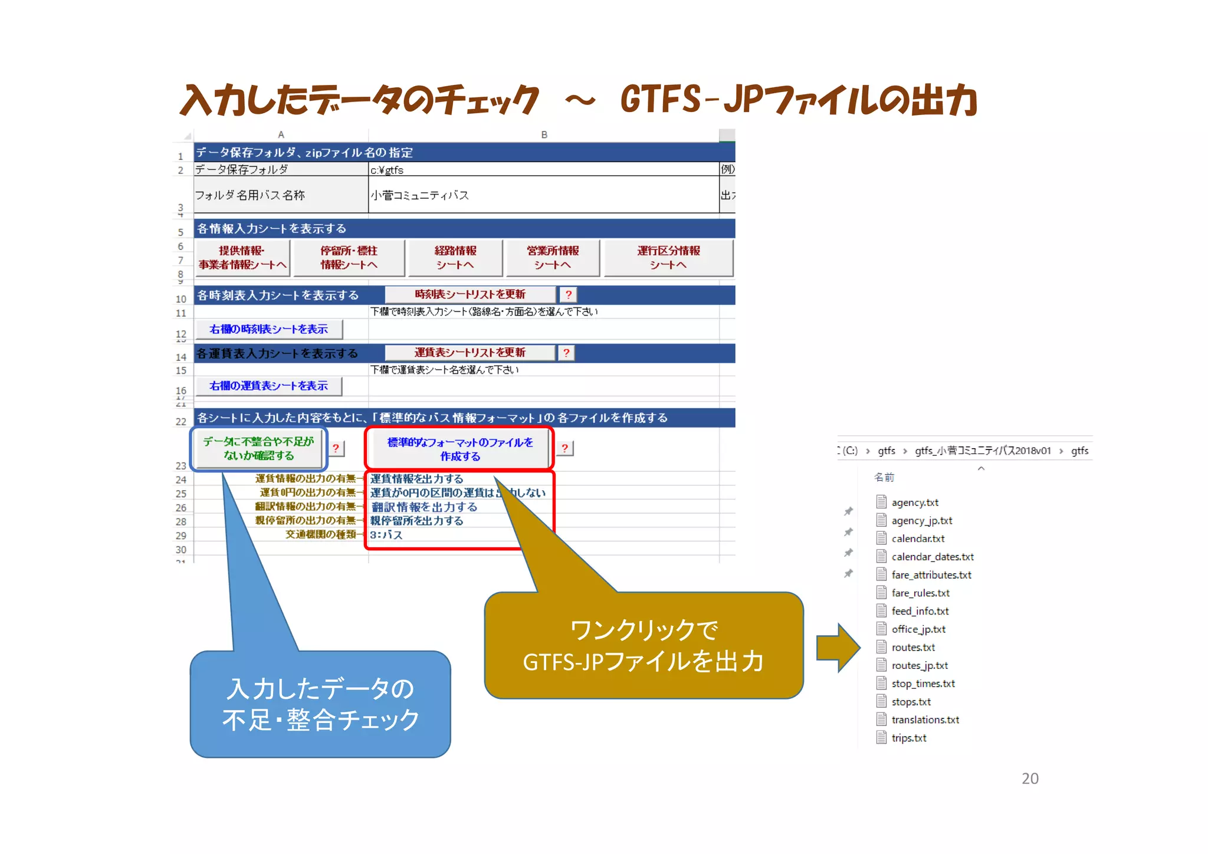Select trips.txt file
The height and width of the screenshot is (854, 1208).
pyautogui.click(x=909, y=738)
